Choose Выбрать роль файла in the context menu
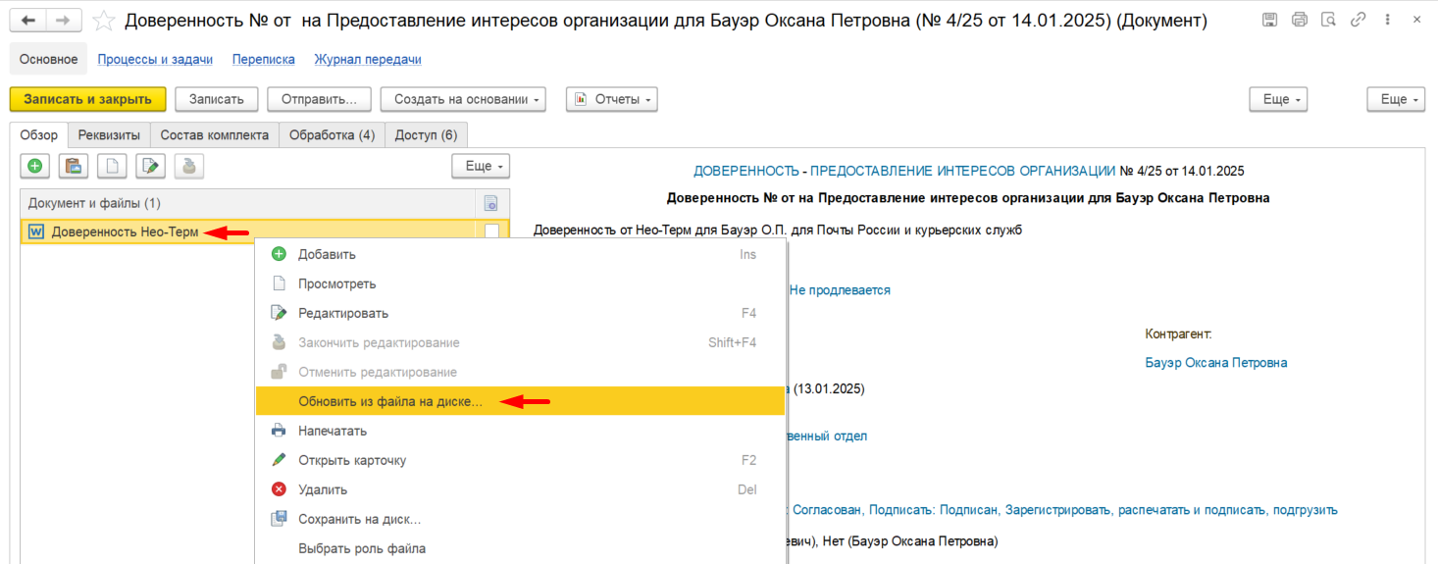The width and height of the screenshot is (1438, 564). (520, 548)
